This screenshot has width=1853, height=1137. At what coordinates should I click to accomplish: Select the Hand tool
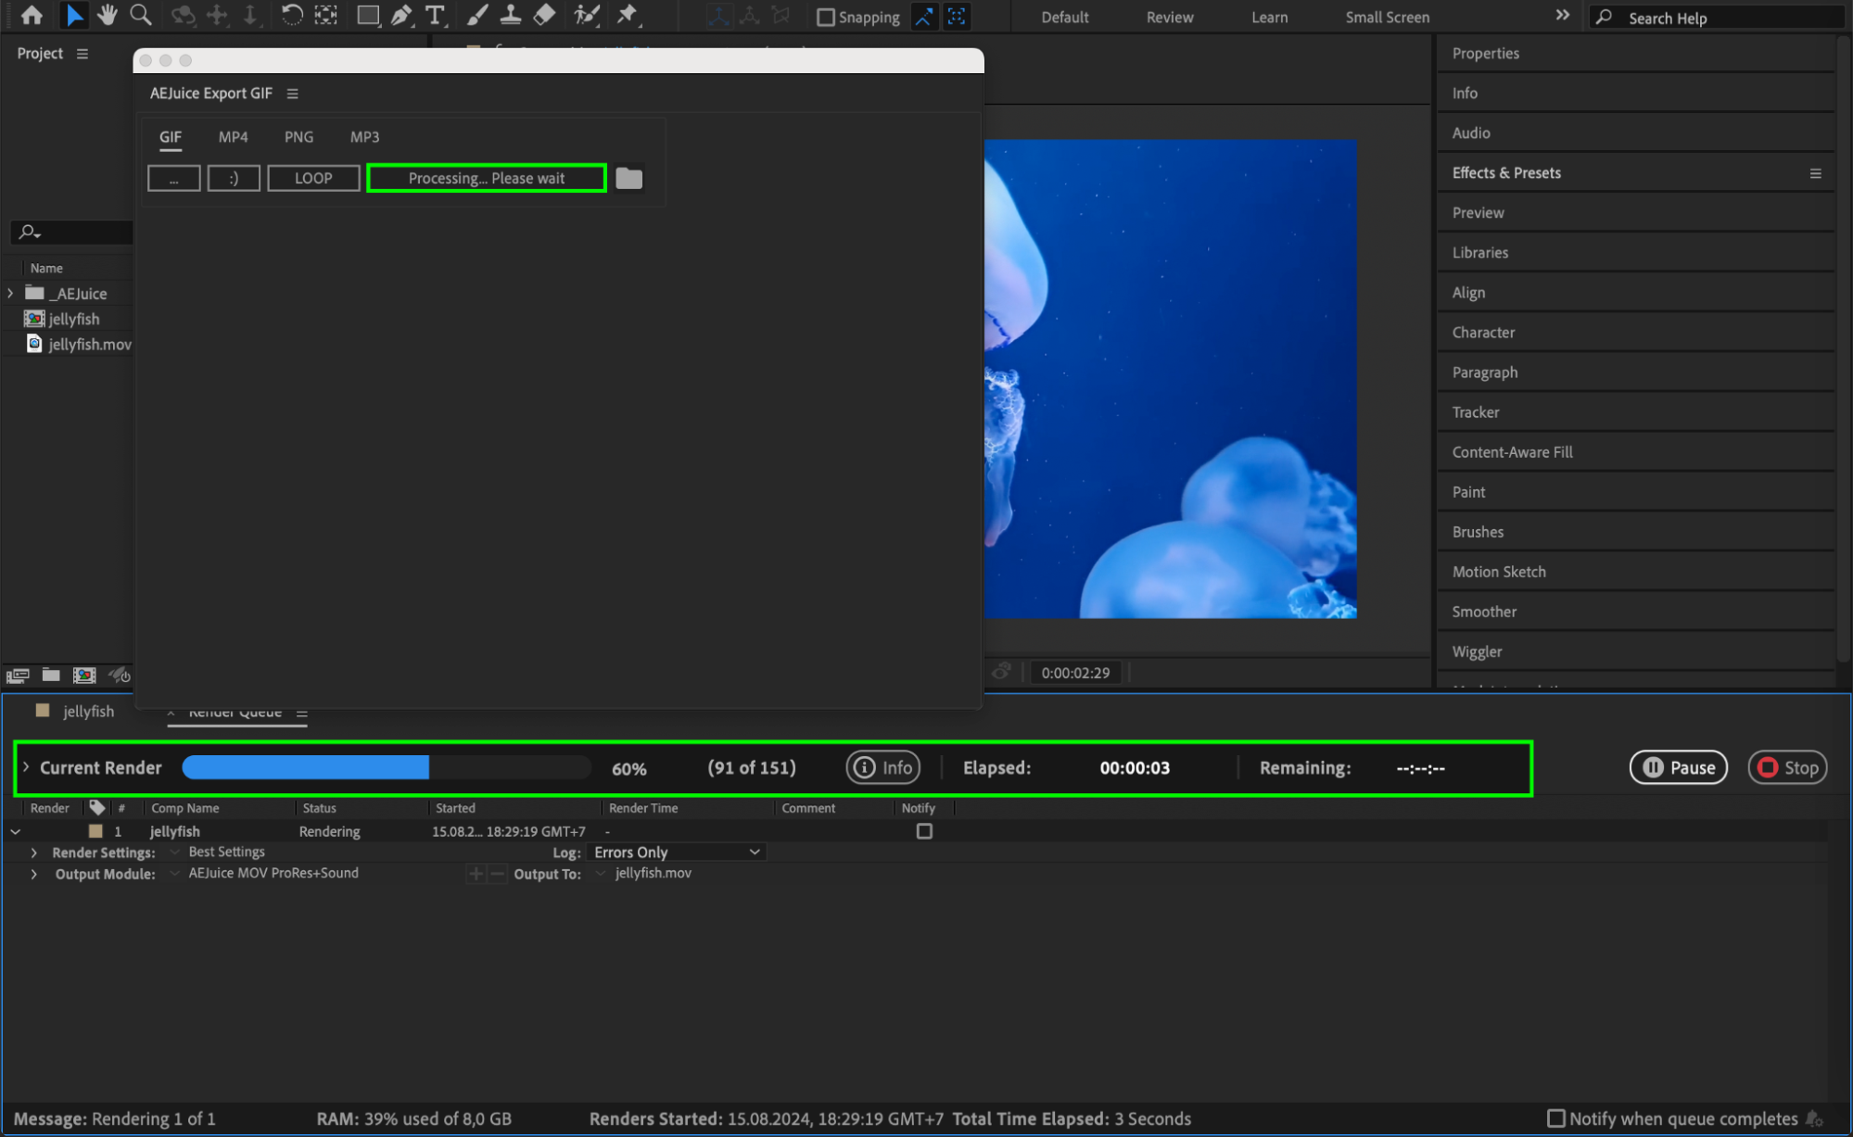point(108,15)
